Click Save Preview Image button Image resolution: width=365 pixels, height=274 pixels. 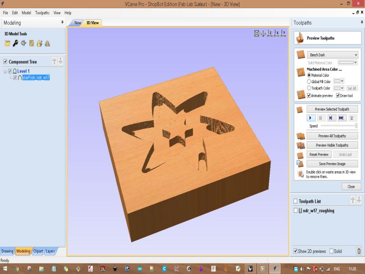332,164
